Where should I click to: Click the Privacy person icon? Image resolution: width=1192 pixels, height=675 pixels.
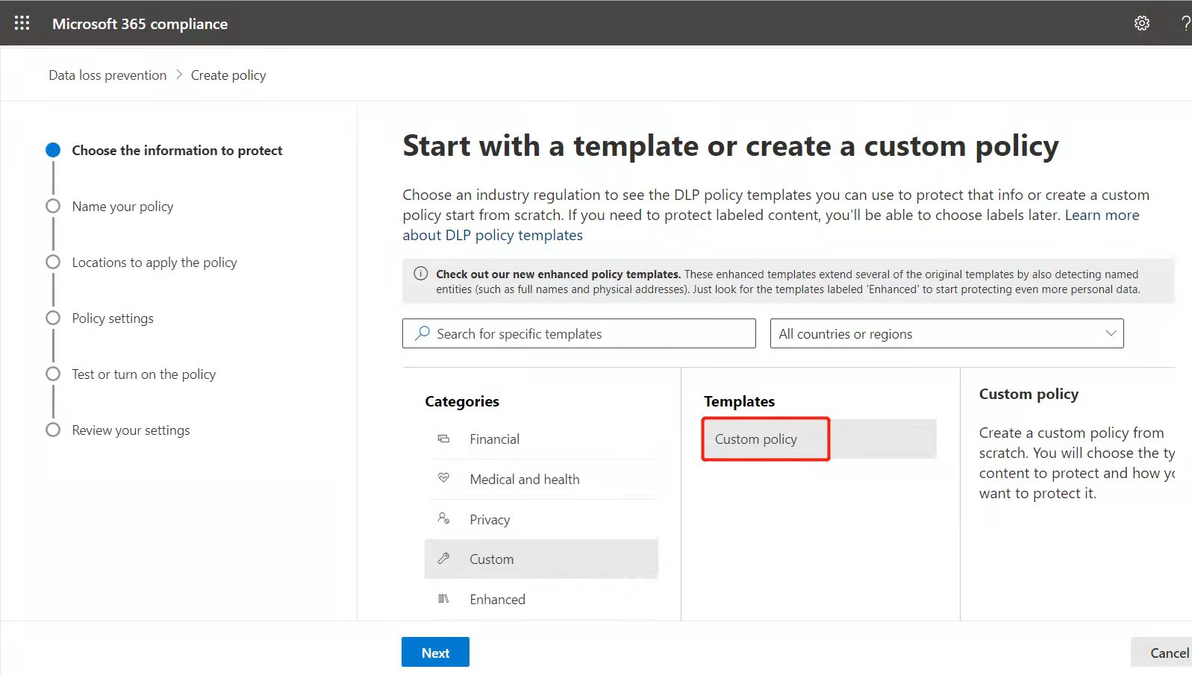(443, 518)
